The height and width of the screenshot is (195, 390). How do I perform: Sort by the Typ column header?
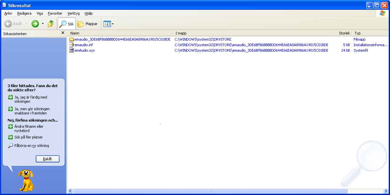coord(370,33)
